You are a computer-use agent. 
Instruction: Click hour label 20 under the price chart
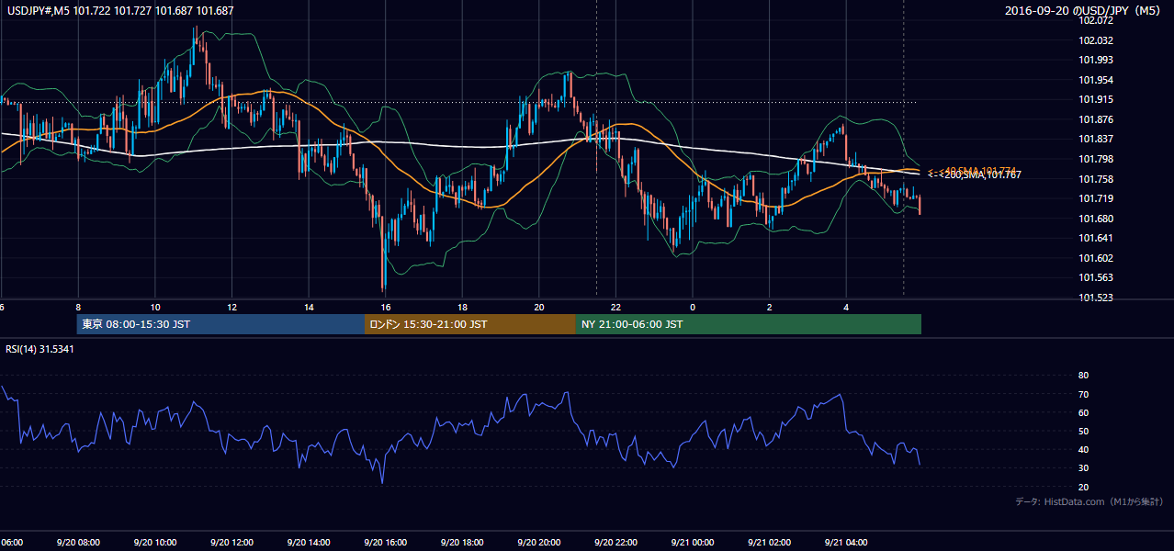[x=538, y=308]
